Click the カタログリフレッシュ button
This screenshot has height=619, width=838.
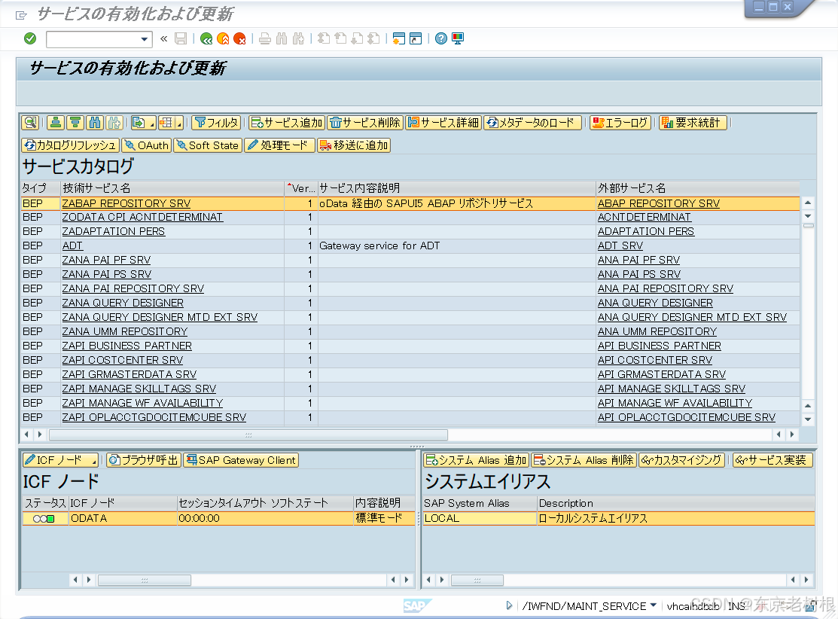[x=70, y=145]
